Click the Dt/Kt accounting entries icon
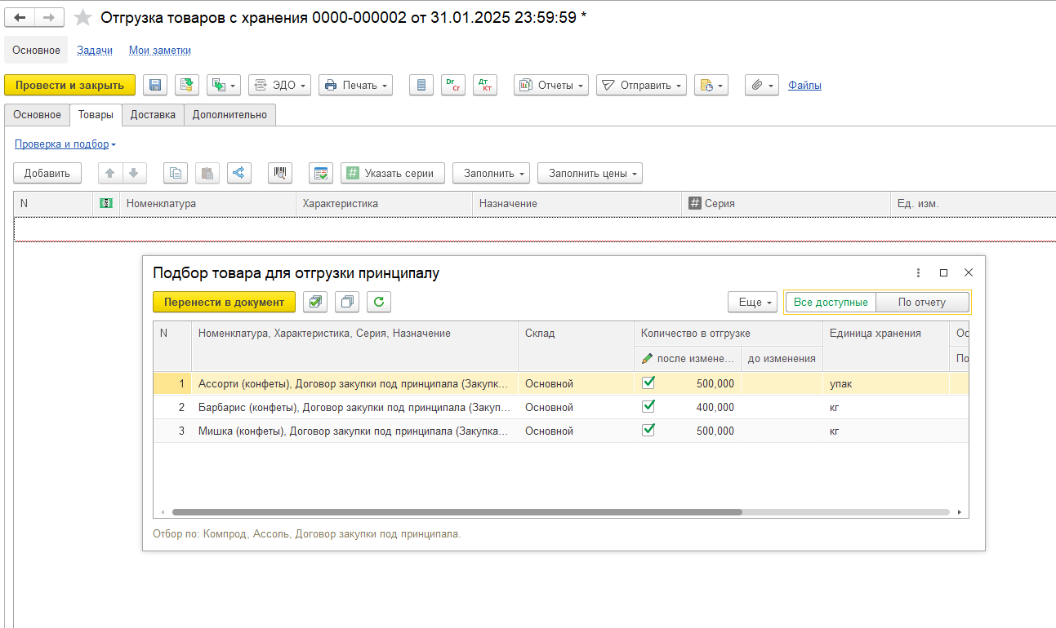1056x628 pixels. tap(484, 85)
